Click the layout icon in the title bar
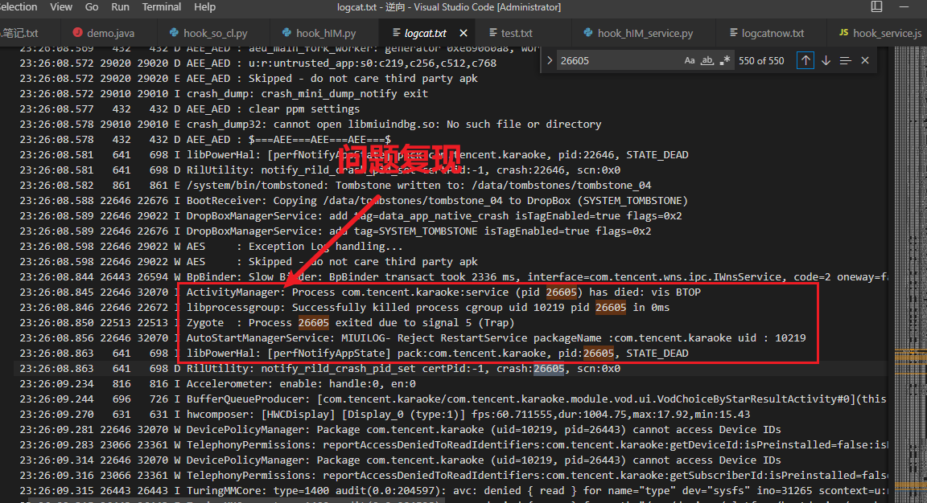Image resolution: width=927 pixels, height=503 pixels. tap(877, 6)
